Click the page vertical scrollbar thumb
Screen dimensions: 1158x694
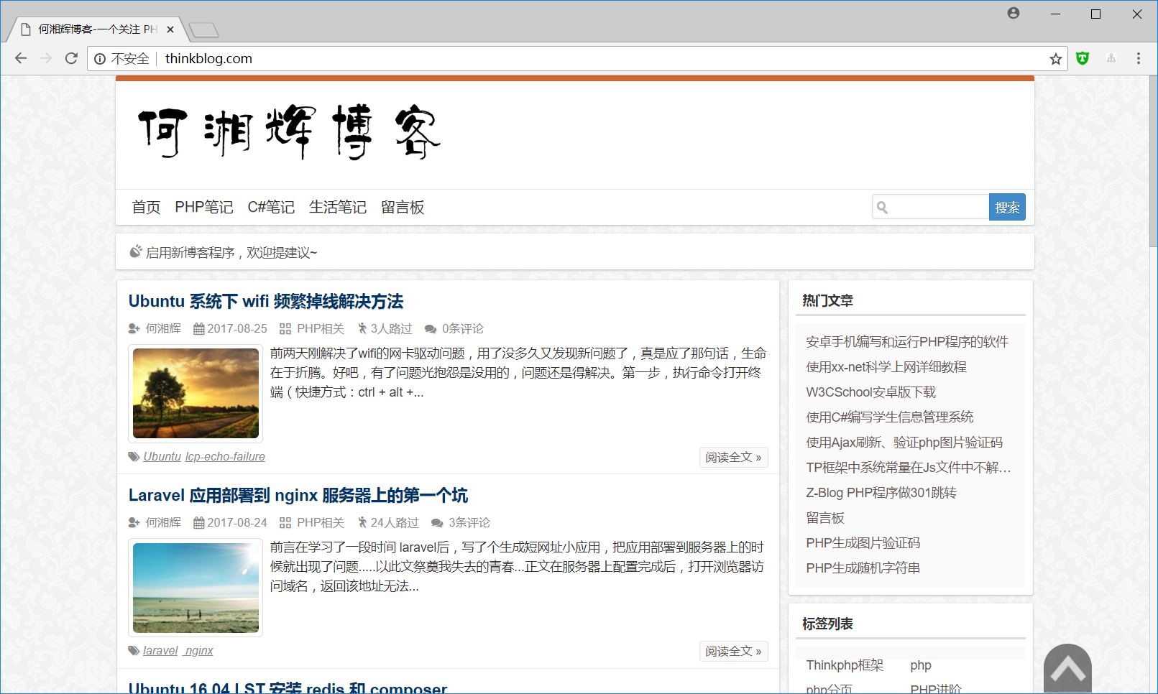[1153, 161]
